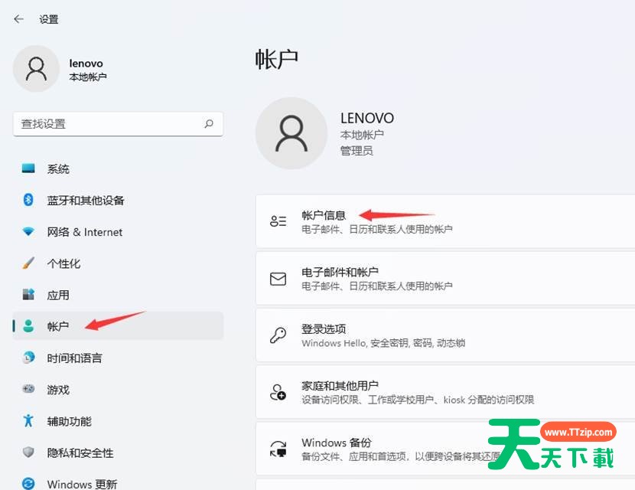Click the 帐户信息 contact list icon
The height and width of the screenshot is (490, 635).
point(278,221)
